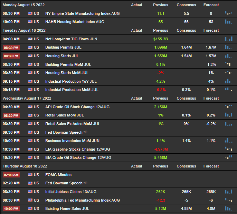Open the Industrial Production YoY mini chart
Viewport: 237px width, 214px height.
[x=229, y=81]
